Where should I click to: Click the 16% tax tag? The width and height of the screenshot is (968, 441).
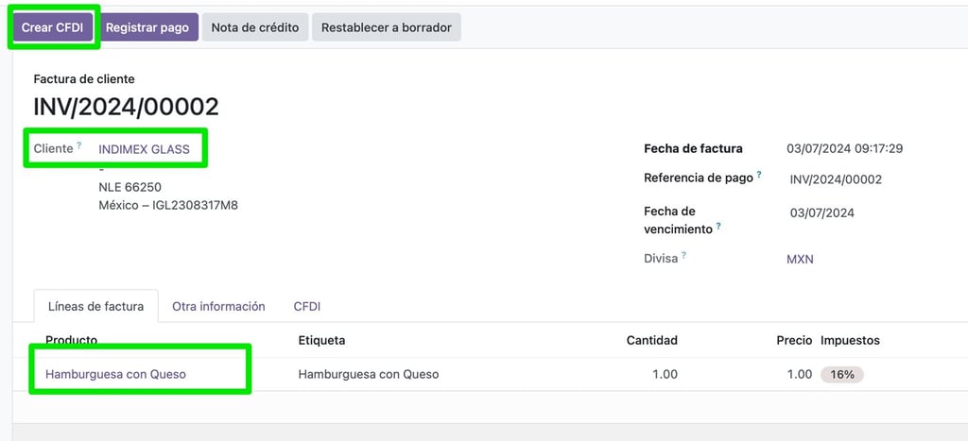tap(841, 374)
